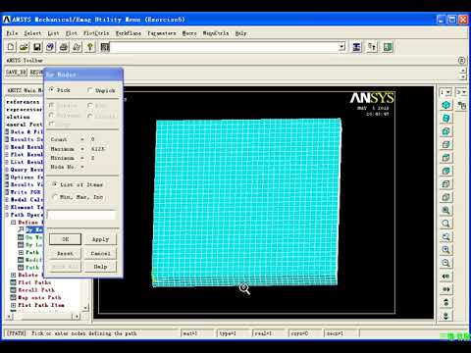Screen dimensions: 471x353
Task: Pan model down with arrow icon
Action: [x=445, y=316]
